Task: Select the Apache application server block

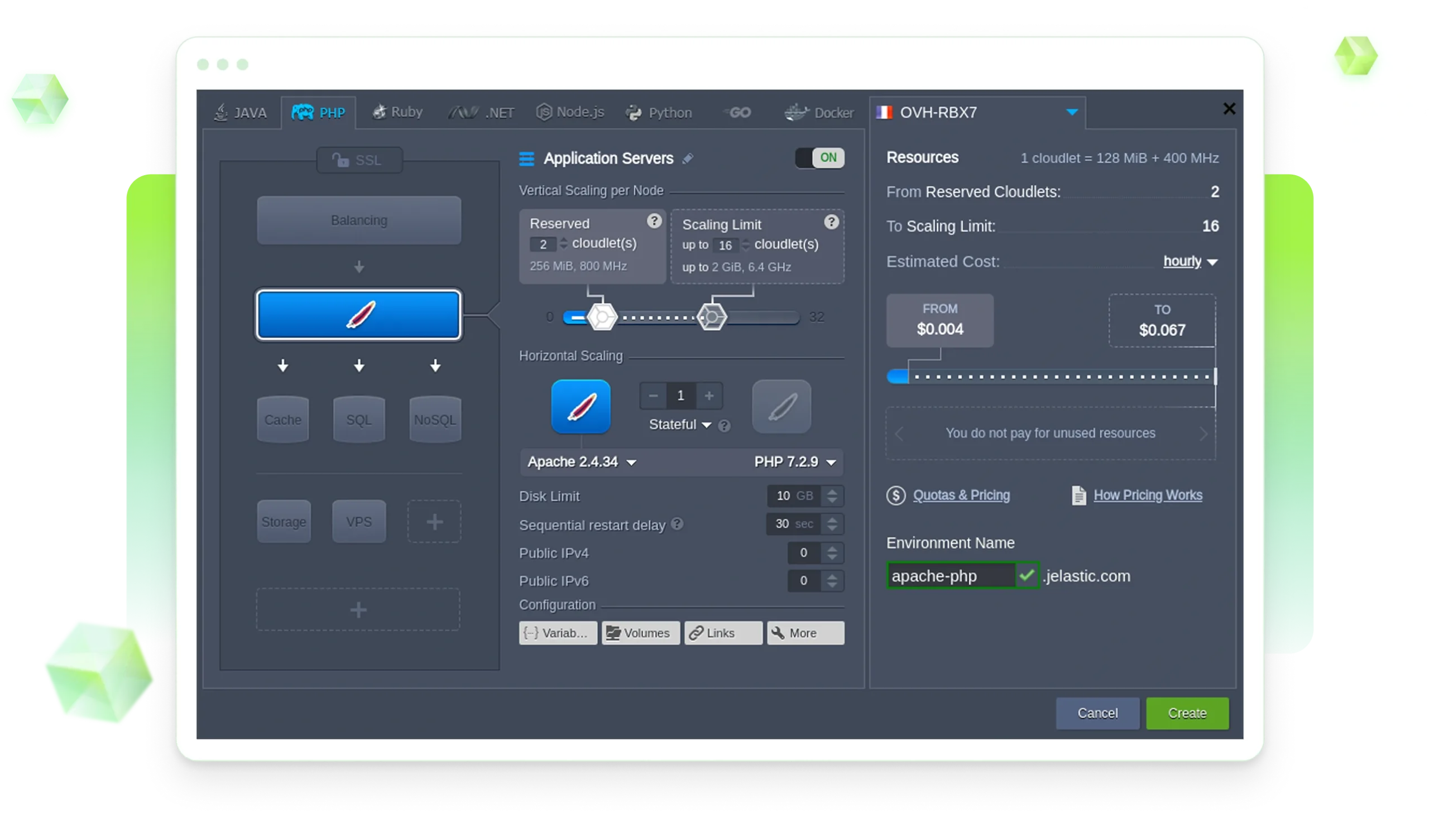Action: (359, 315)
